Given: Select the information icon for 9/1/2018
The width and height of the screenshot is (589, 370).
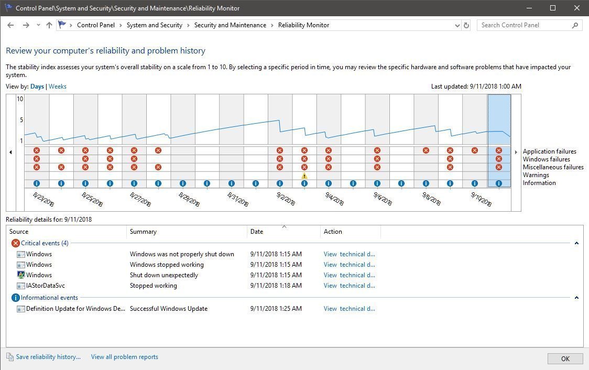Looking at the screenshot, I should click(255, 183).
